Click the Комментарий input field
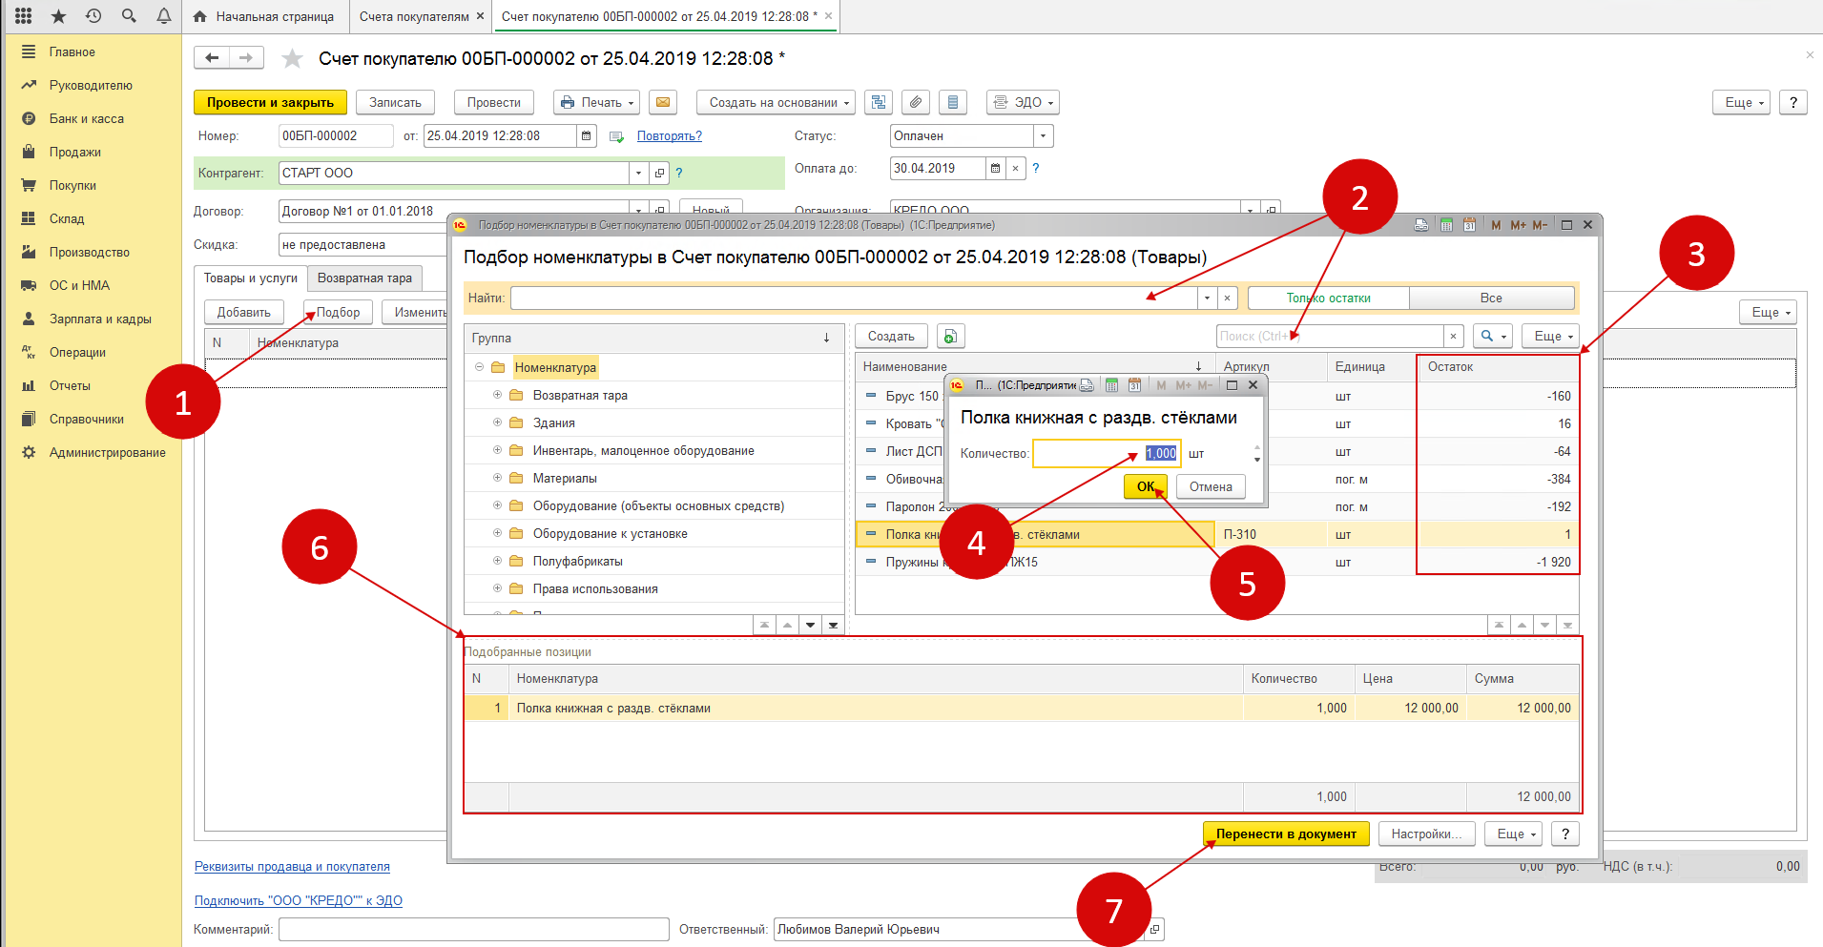 (473, 930)
